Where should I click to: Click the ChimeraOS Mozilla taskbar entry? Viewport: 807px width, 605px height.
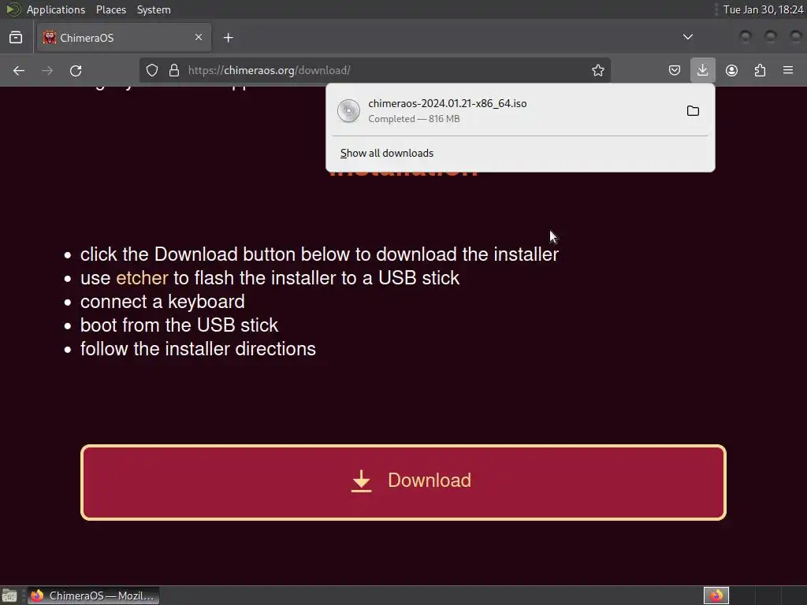coord(93,596)
